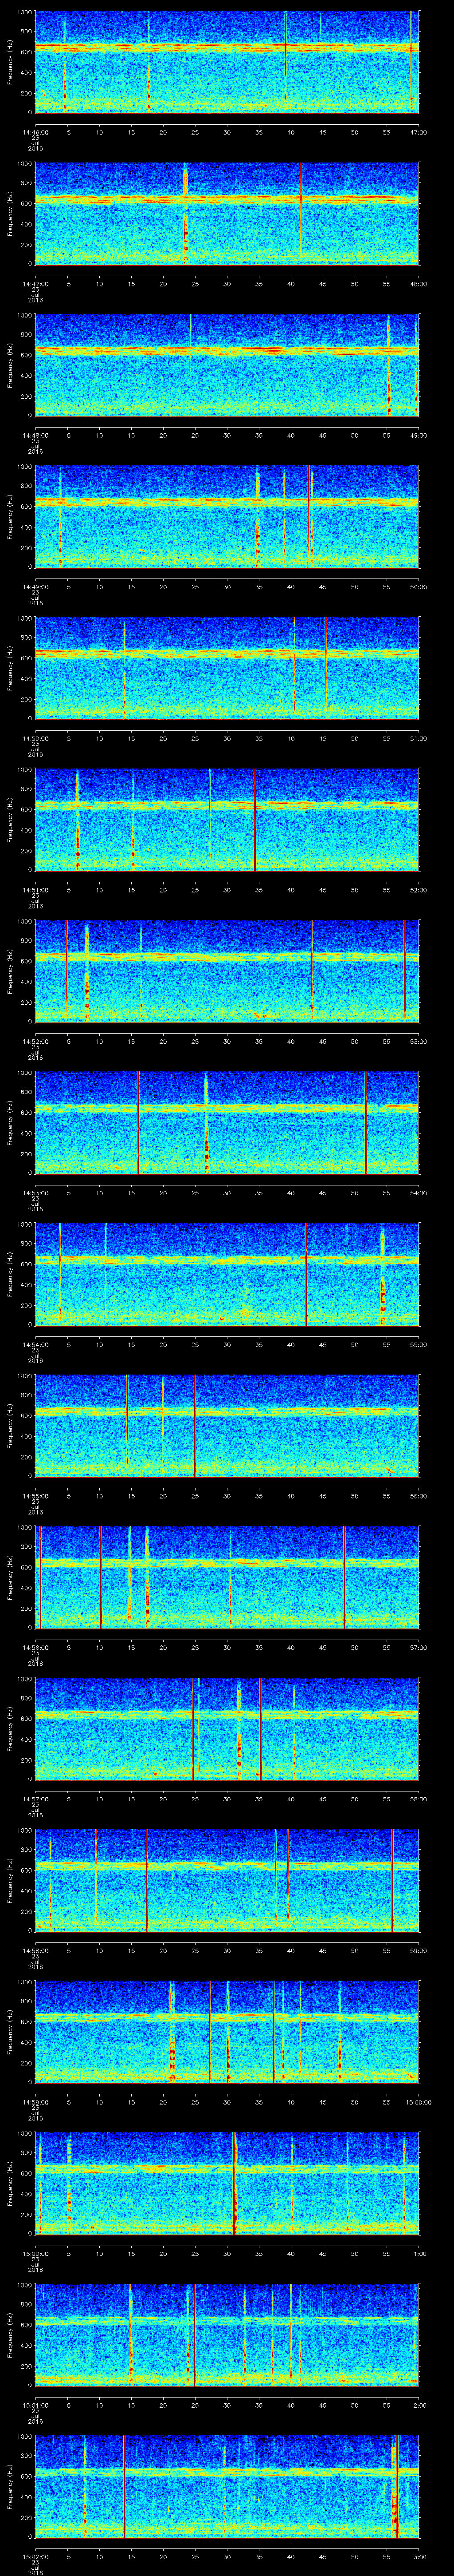Viewport: 454px width, 2576px height.
Task: Click the 58:00 end time label
Action: (418, 1799)
